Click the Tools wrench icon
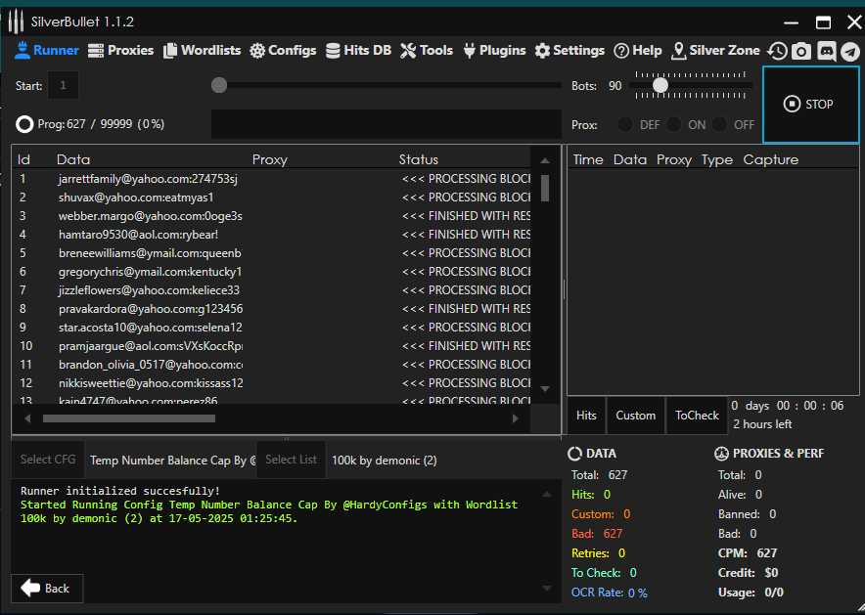Screen dimensions: 865x615 [x=408, y=51]
